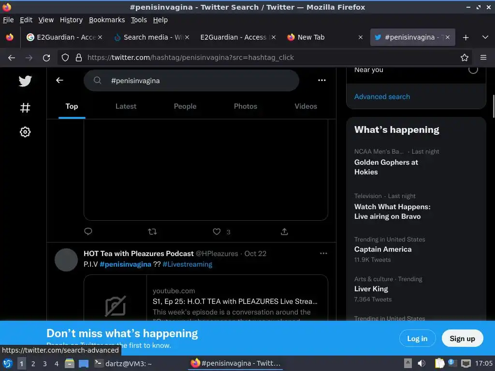495x371 pixels.
Task: Click the HOT Tea with Pleazures avatar
Action: (66, 260)
